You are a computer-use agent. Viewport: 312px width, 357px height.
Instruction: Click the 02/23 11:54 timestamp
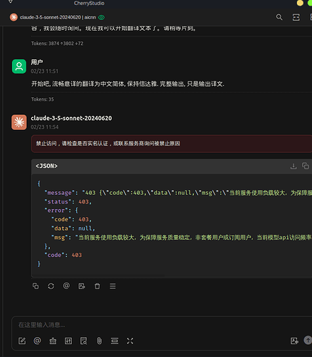click(x=44, y=127)
